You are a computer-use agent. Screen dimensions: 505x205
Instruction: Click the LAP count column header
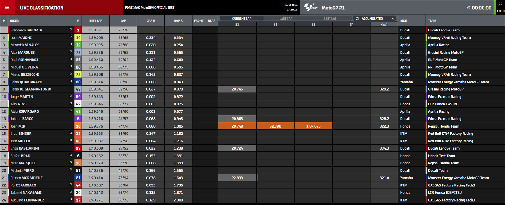tap(123, 21)
